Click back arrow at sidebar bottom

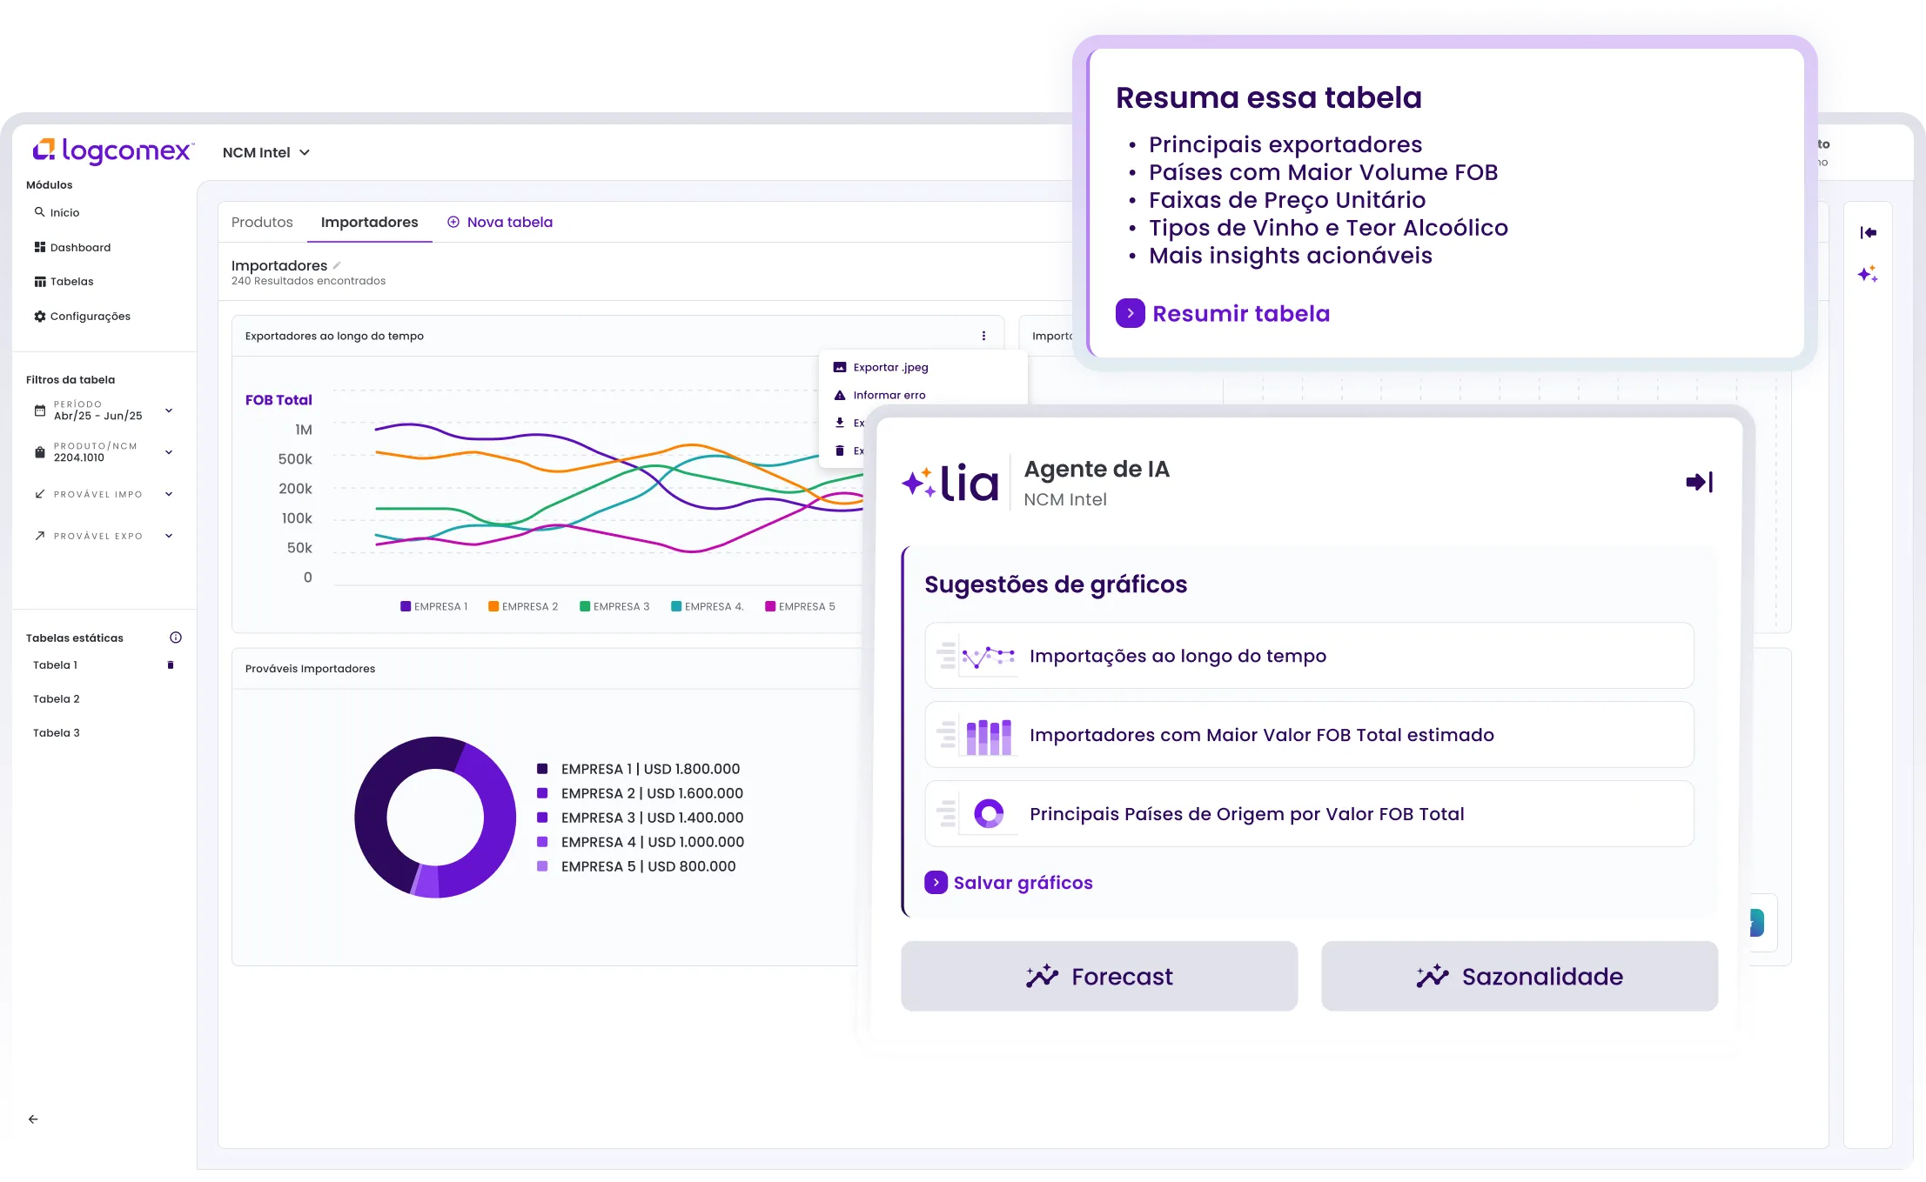coord(33,1119)
